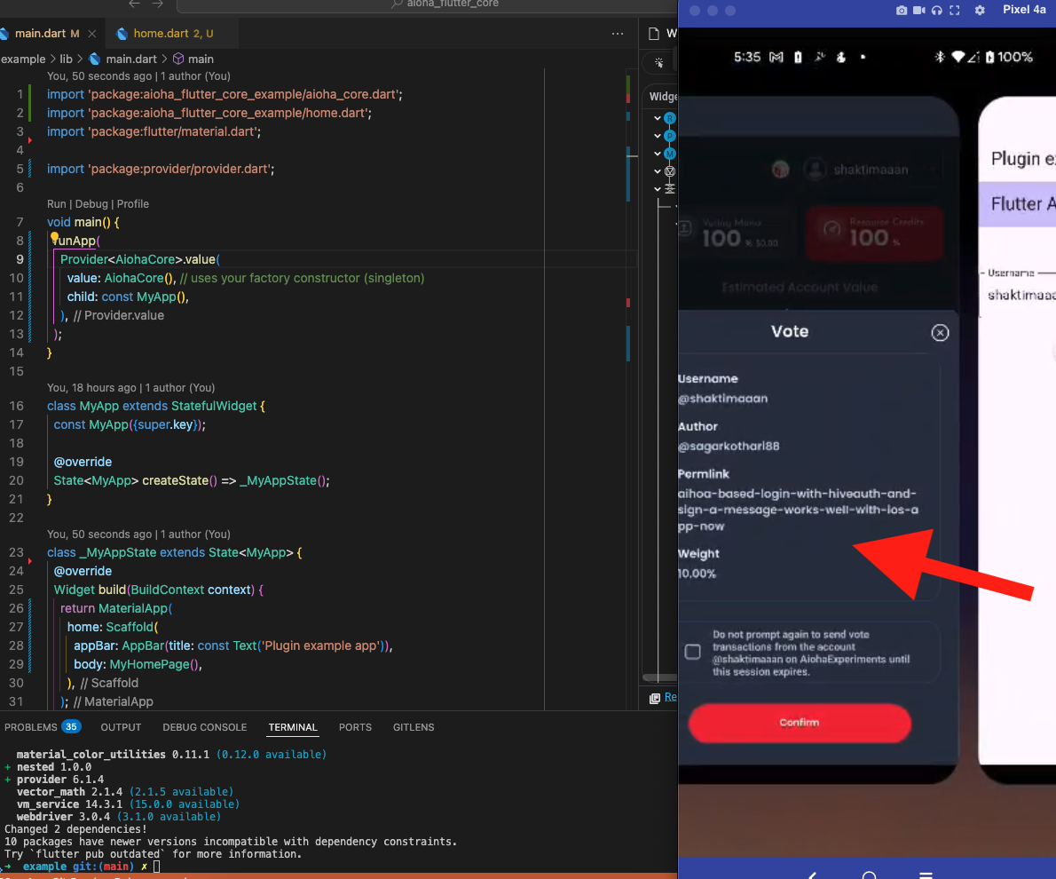This screenshot has width=1056, height=879.
Task: Toggle emulator fullscreen frame icon
Action: point(954,10)
